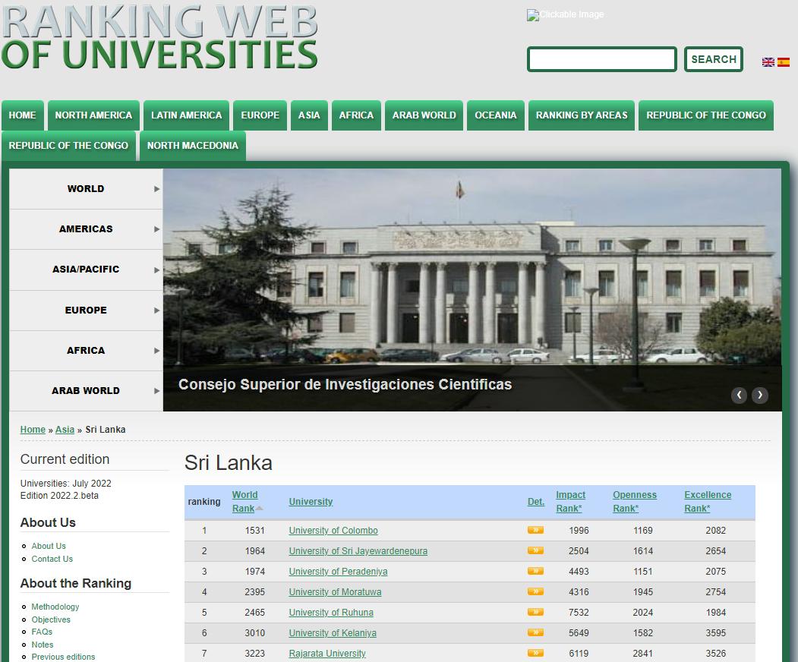Image resolution: width=798 pixels, height=662 pixels.
Task: Open details icon for University of Ruhuna
Action: (x=535, y=612)
